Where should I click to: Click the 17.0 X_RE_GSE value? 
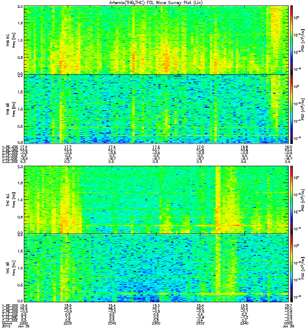pos(200,147)
